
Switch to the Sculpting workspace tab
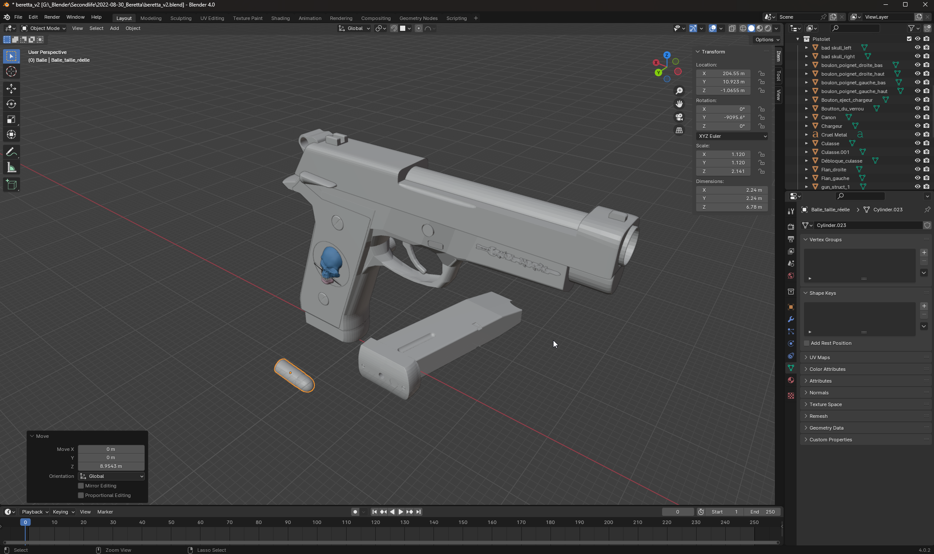point(181,18)
